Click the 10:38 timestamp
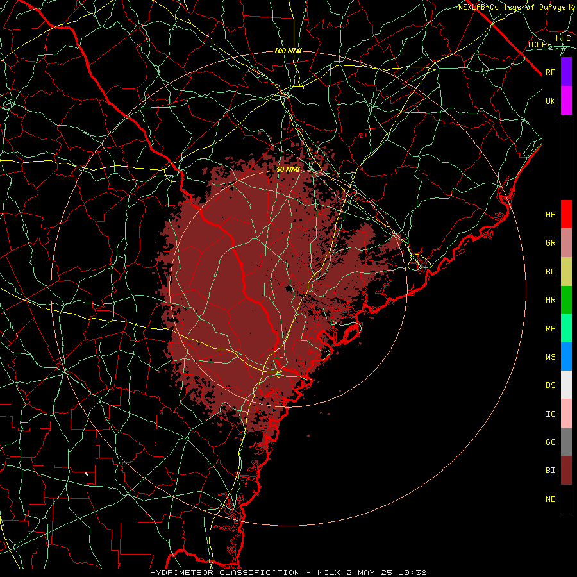The width and height of the screenshot is (577, 577). [412, 573]
